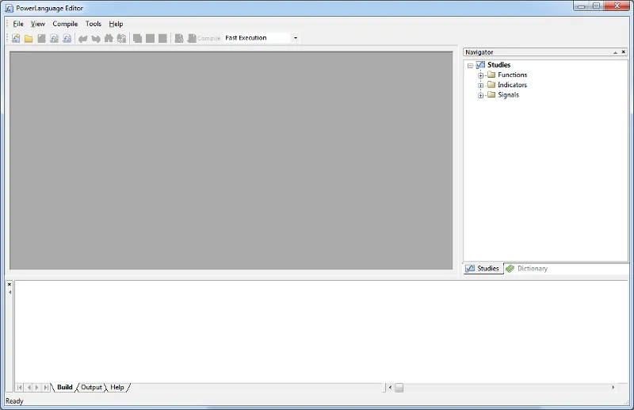The height and width of the screenshot is (410, 634).
Task: Select the Studies root node
Action: pos(499,65)
